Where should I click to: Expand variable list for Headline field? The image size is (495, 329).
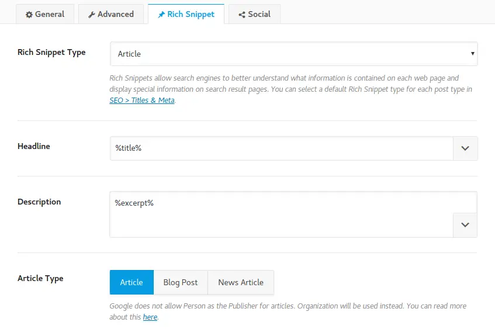[x=465, y=148]
